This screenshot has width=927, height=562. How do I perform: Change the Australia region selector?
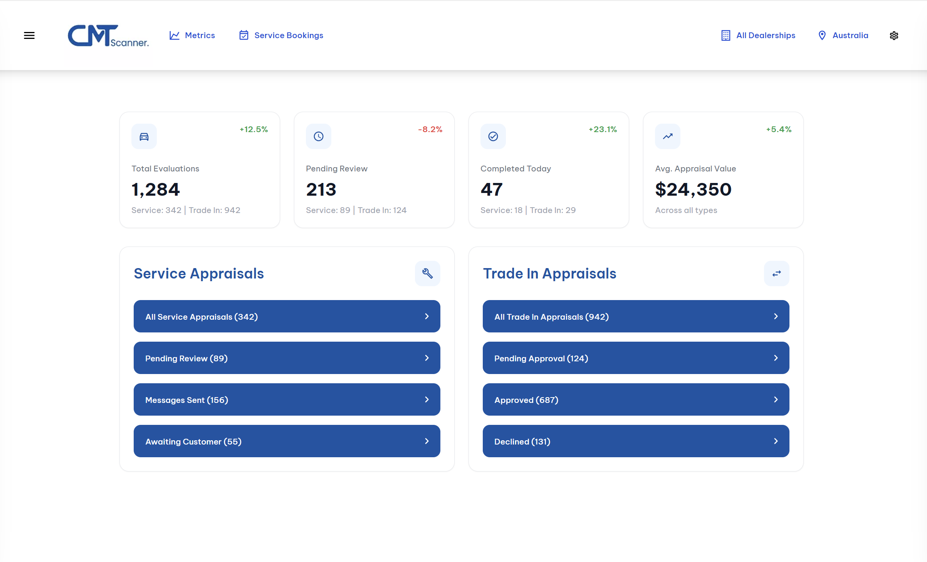[x=843, y=35]
